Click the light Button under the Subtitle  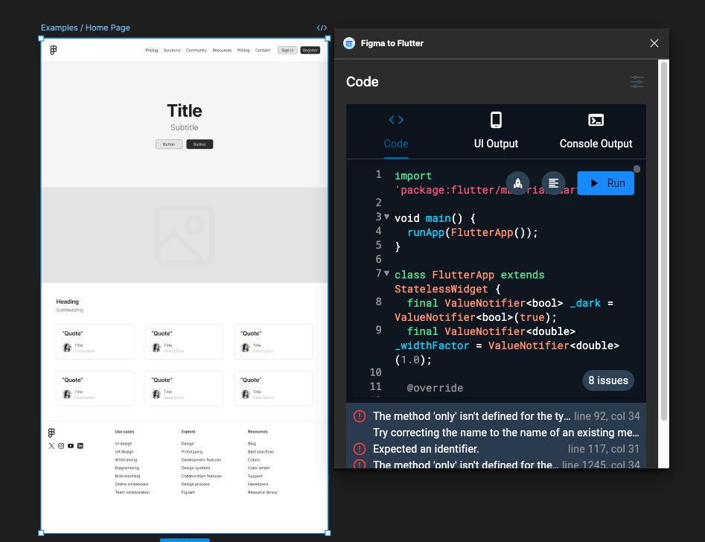[x=169, y=144]
